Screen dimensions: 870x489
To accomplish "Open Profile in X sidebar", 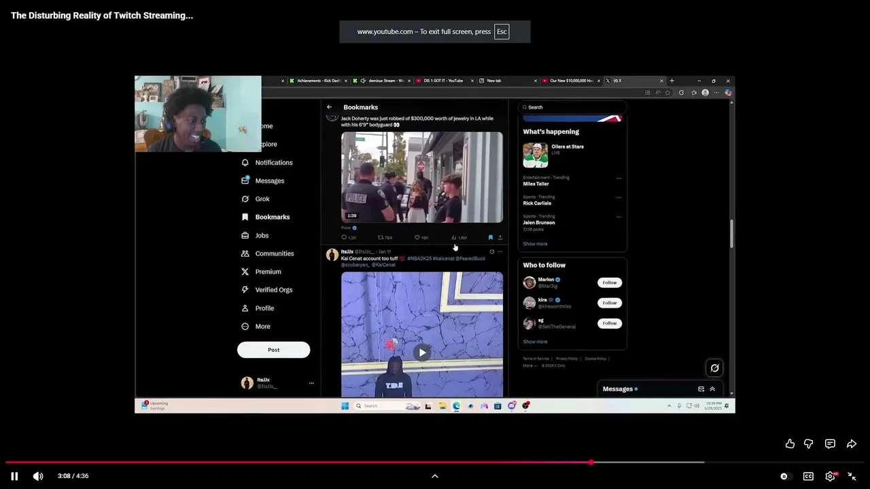I will pyautogui.click(x=258, y=308).
